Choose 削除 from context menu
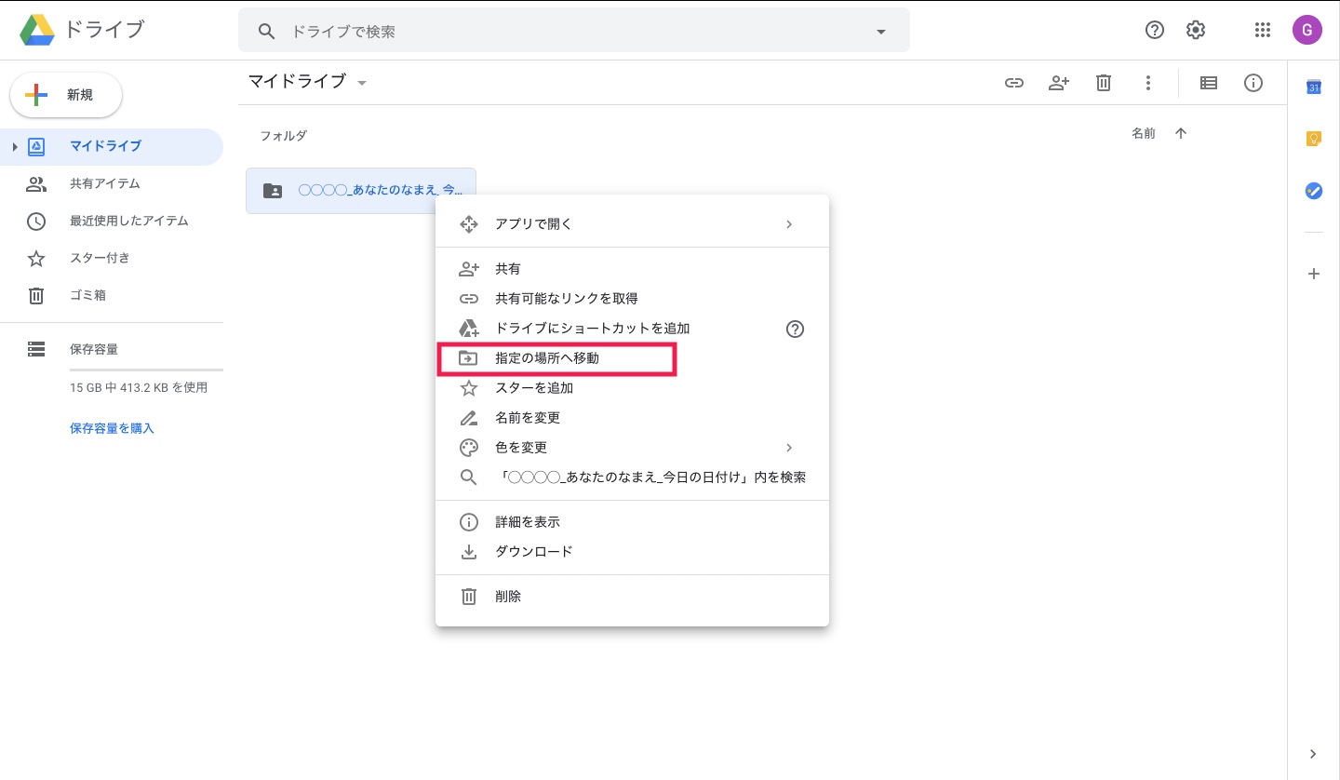 tap(632, 597)
